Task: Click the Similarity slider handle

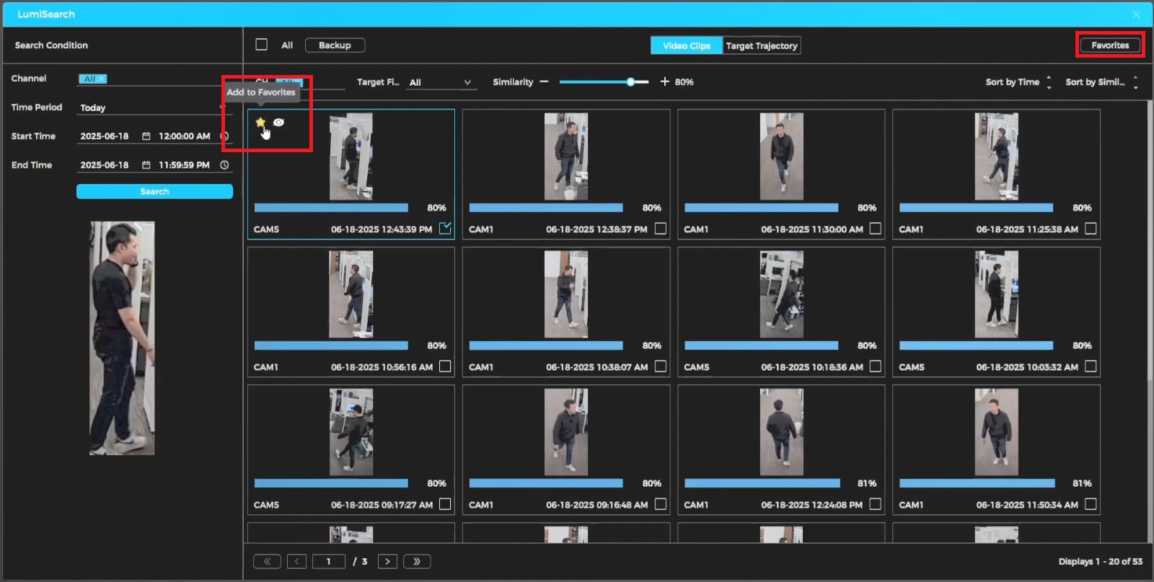Action: point(630,82)
